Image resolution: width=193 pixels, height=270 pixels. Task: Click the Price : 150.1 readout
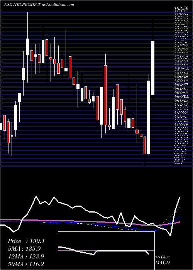point(26,241)
